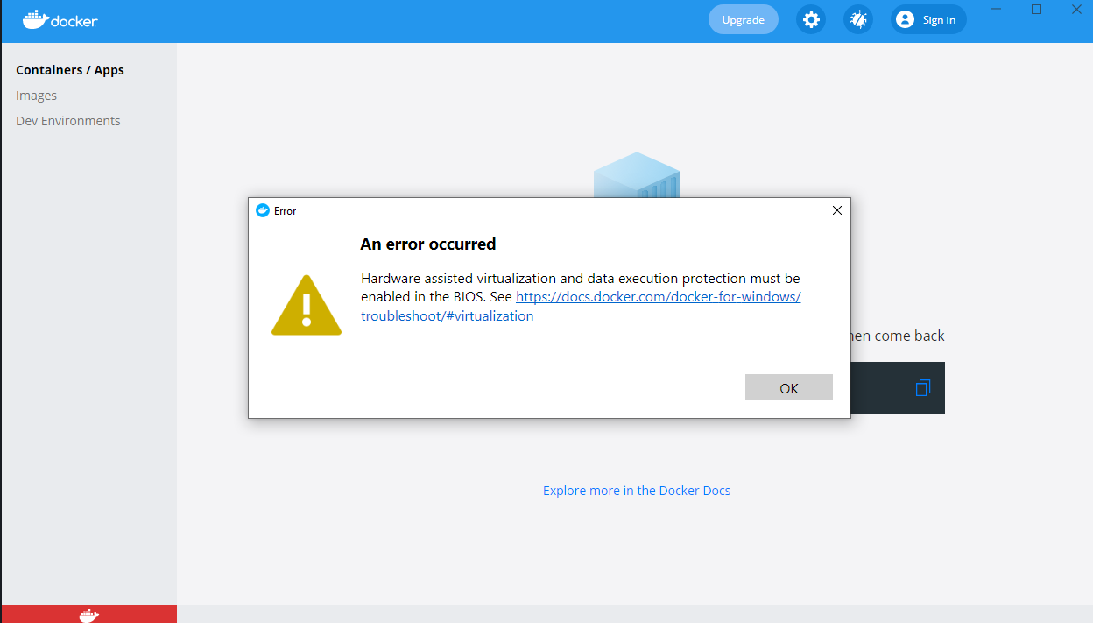Viewport: 1093px width, 623px height.
Task: Open Docker settings gear icon
Action: pyautogui.click(x=811, y=19)
